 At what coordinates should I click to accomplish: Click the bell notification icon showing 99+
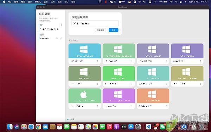122,2
